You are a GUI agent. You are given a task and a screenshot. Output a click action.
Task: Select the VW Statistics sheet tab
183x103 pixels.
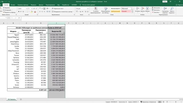coord(11,99)
